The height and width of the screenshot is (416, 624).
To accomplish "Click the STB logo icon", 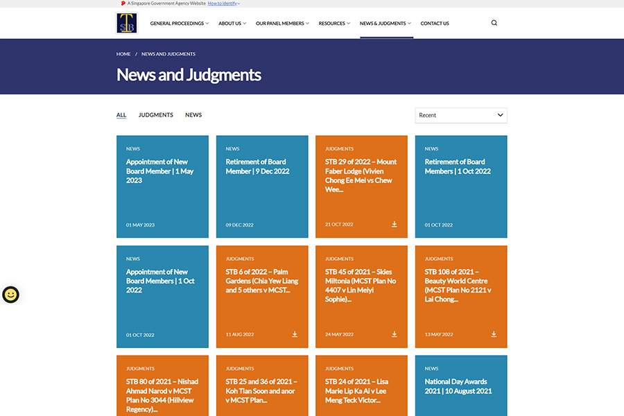I will (x=127, y=23).
